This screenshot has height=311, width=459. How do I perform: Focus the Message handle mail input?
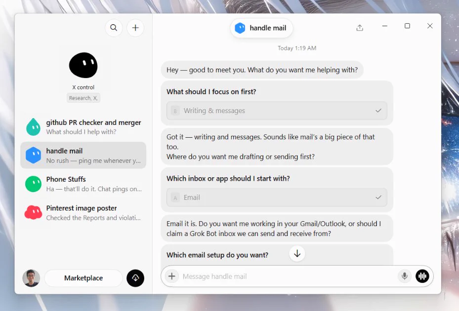(288, 276)
